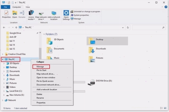Select the bài 14 folder
Image resolution: width=169 pixels, height=112 pixels.
pos(10,45)
